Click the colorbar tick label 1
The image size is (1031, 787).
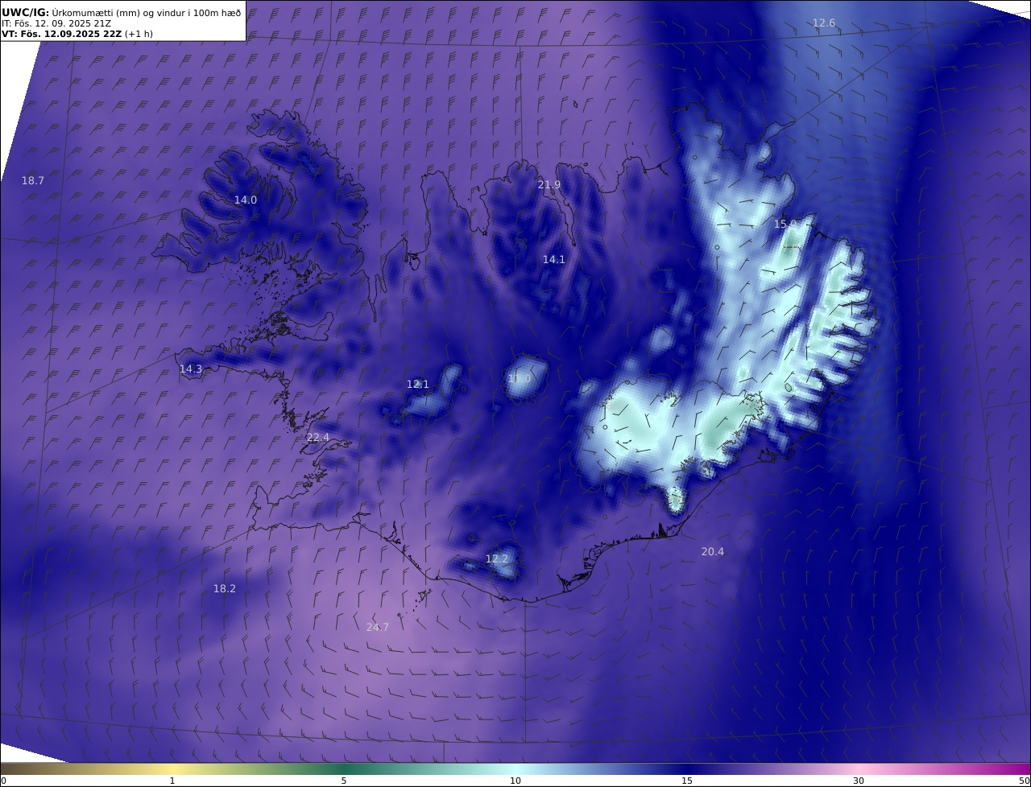coord(172,781)
